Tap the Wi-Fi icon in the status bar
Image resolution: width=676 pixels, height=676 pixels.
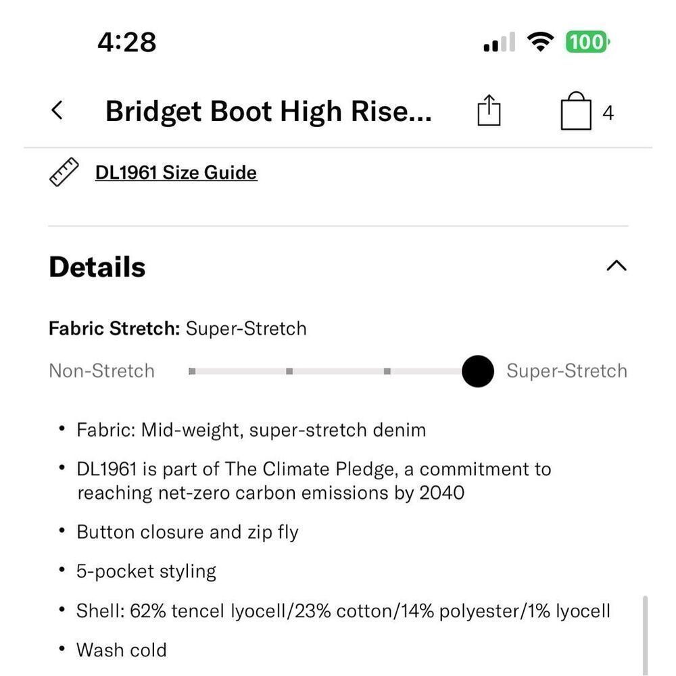(x=541, y=41)
